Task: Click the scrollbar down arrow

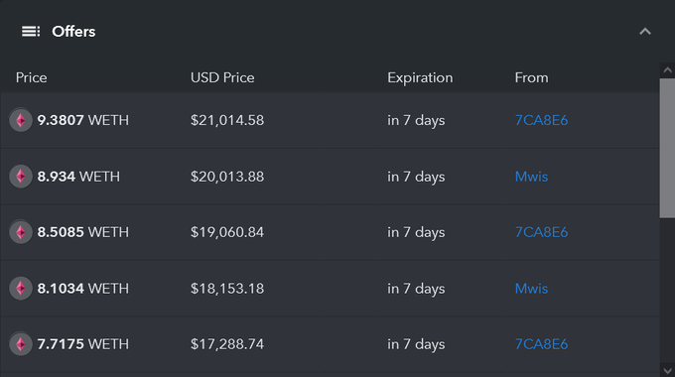Action: point(667,370)
